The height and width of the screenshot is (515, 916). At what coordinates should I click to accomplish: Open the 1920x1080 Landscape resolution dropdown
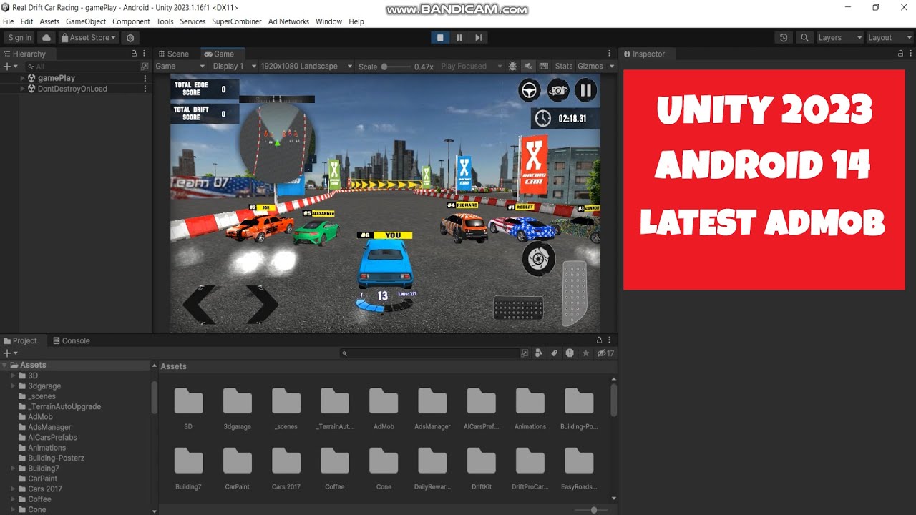point(306,66)
